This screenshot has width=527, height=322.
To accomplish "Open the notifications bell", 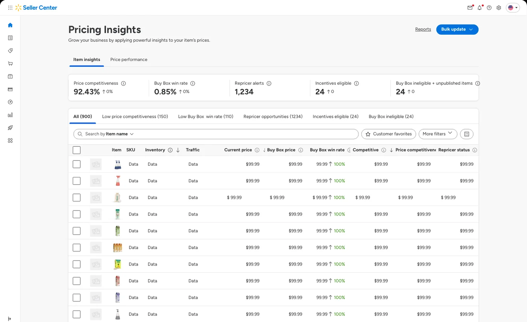I will click(x=480, y=8).
